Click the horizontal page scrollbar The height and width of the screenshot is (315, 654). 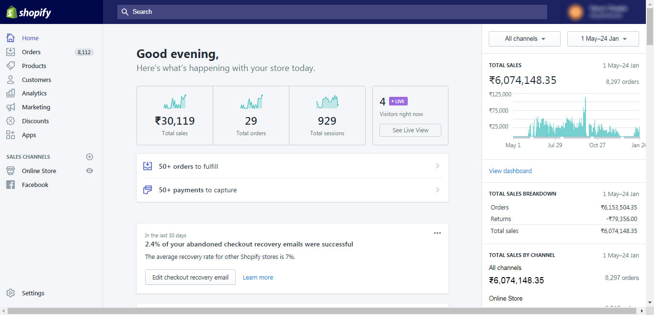(x=323, y=311)
